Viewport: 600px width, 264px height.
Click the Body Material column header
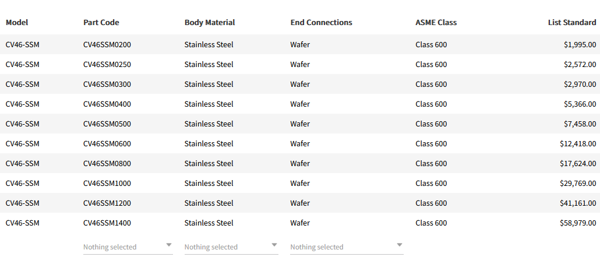[210, 23]
